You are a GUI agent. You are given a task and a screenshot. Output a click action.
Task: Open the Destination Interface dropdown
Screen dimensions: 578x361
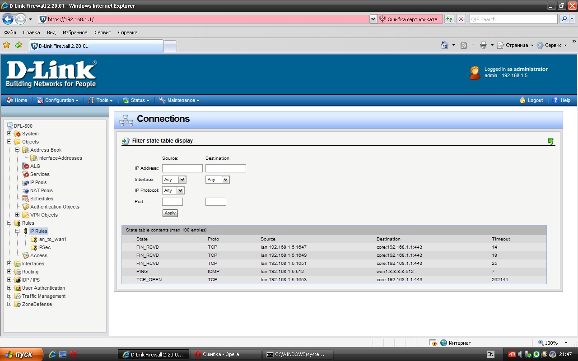(218, 180)
